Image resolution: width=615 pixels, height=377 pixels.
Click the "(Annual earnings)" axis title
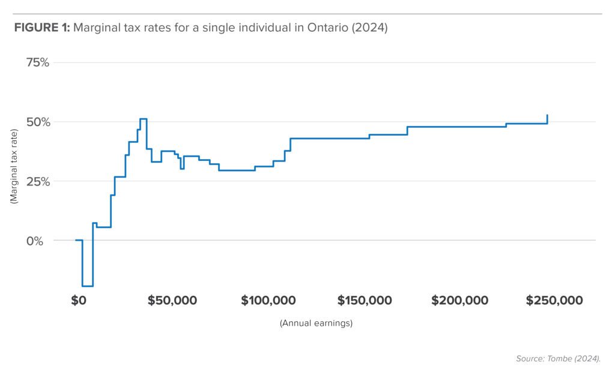coord(316,323)
